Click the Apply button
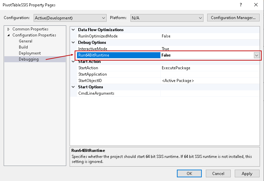264x181 pixels. click(x=247, y=173)
